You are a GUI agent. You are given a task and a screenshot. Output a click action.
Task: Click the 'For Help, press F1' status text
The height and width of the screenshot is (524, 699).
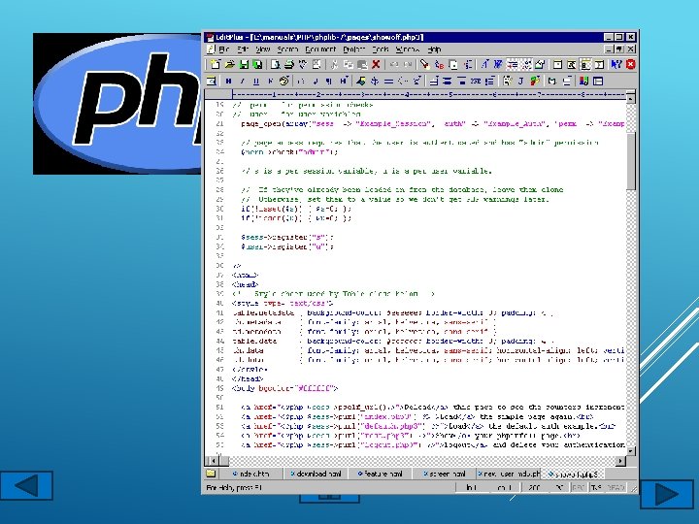pyautogui.click(x=235, y=488)
